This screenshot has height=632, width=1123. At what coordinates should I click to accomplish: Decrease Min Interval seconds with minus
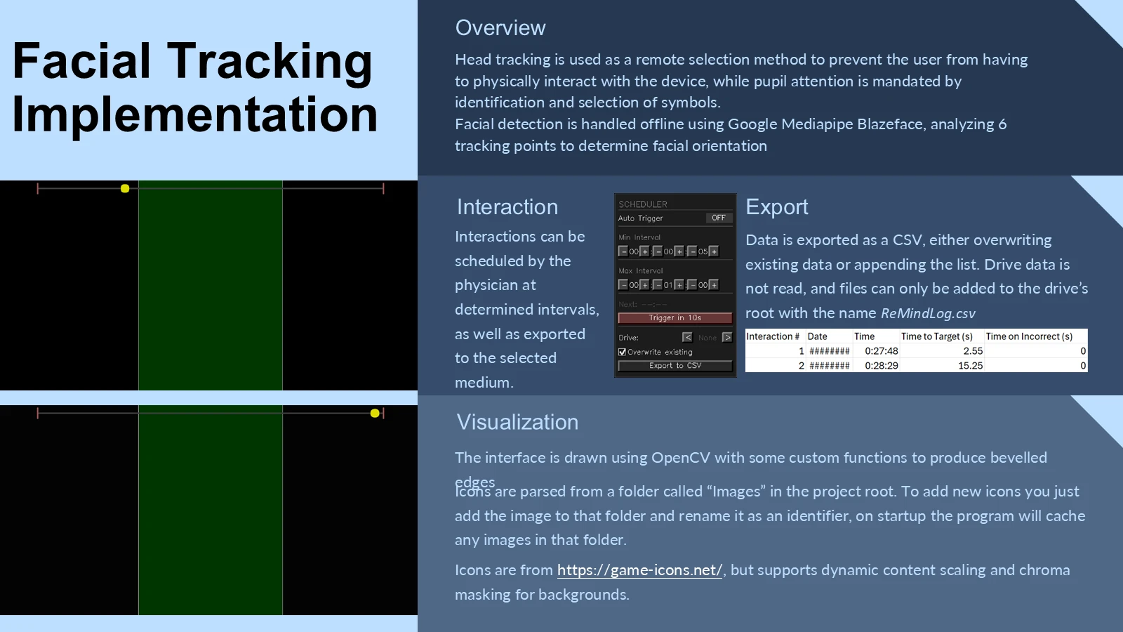(693, 251)
